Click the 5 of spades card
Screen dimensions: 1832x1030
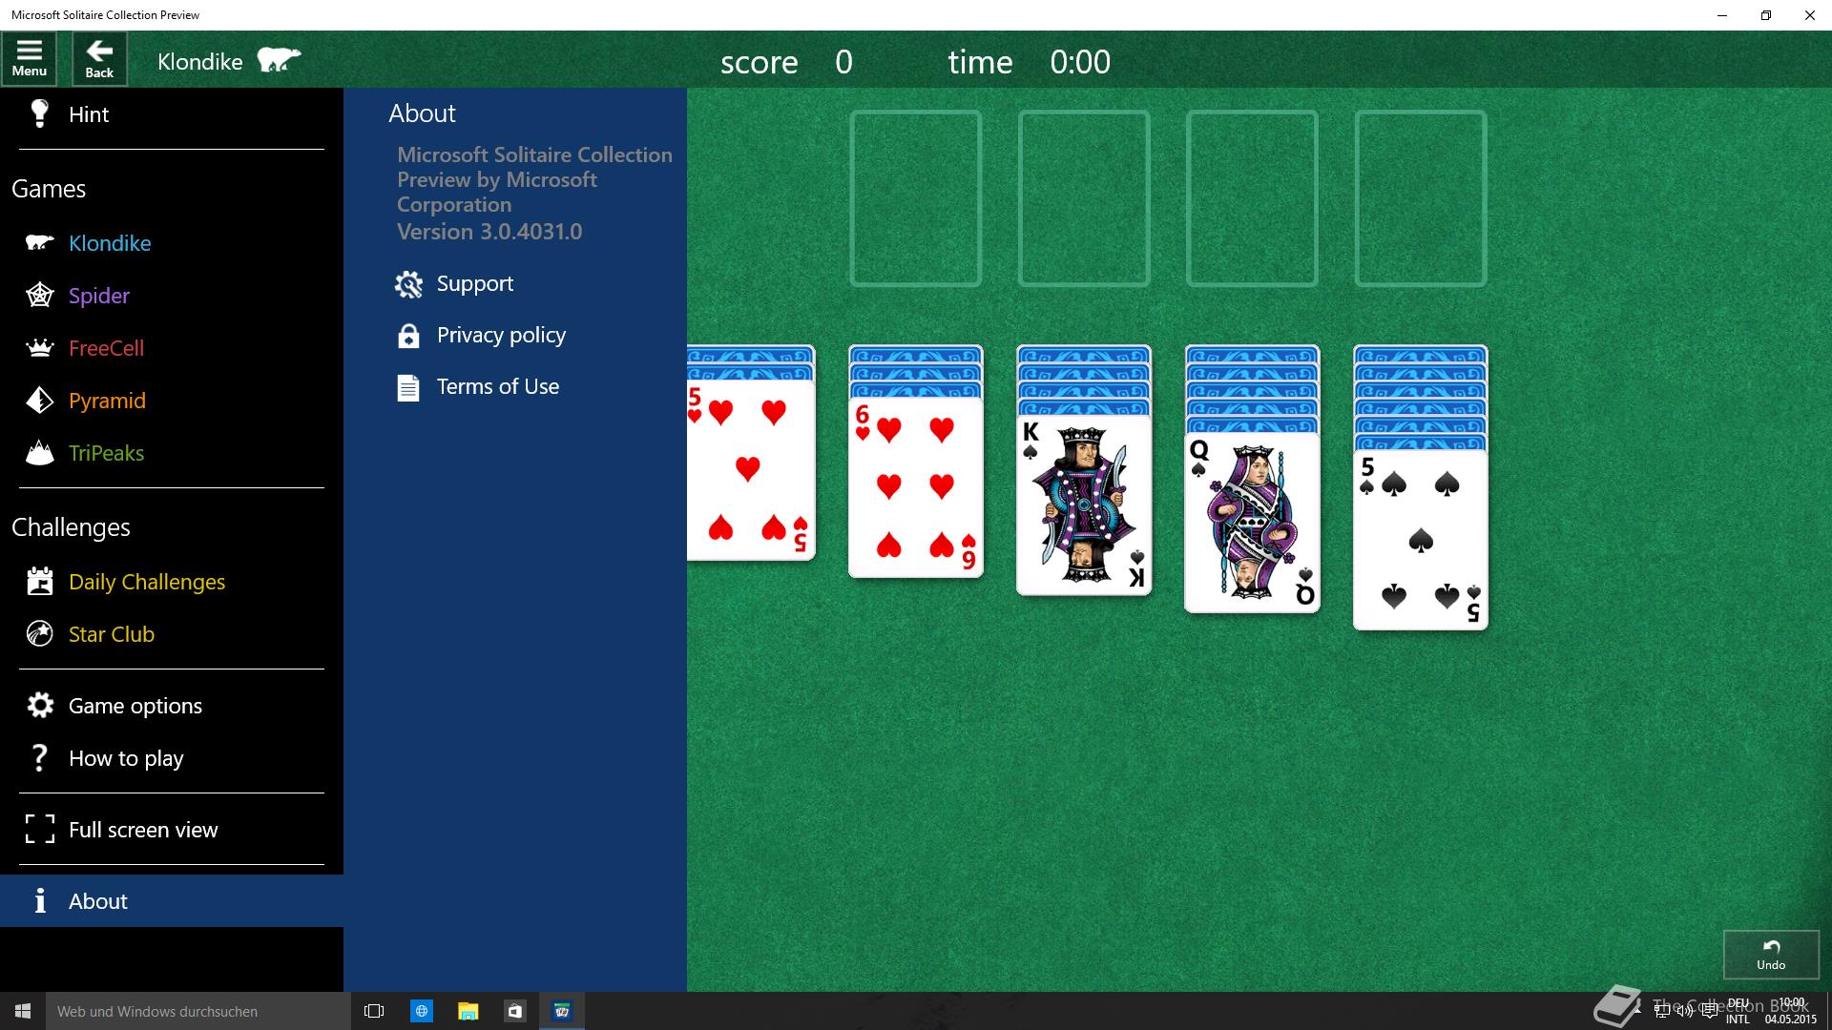[x=1421, y=539]
